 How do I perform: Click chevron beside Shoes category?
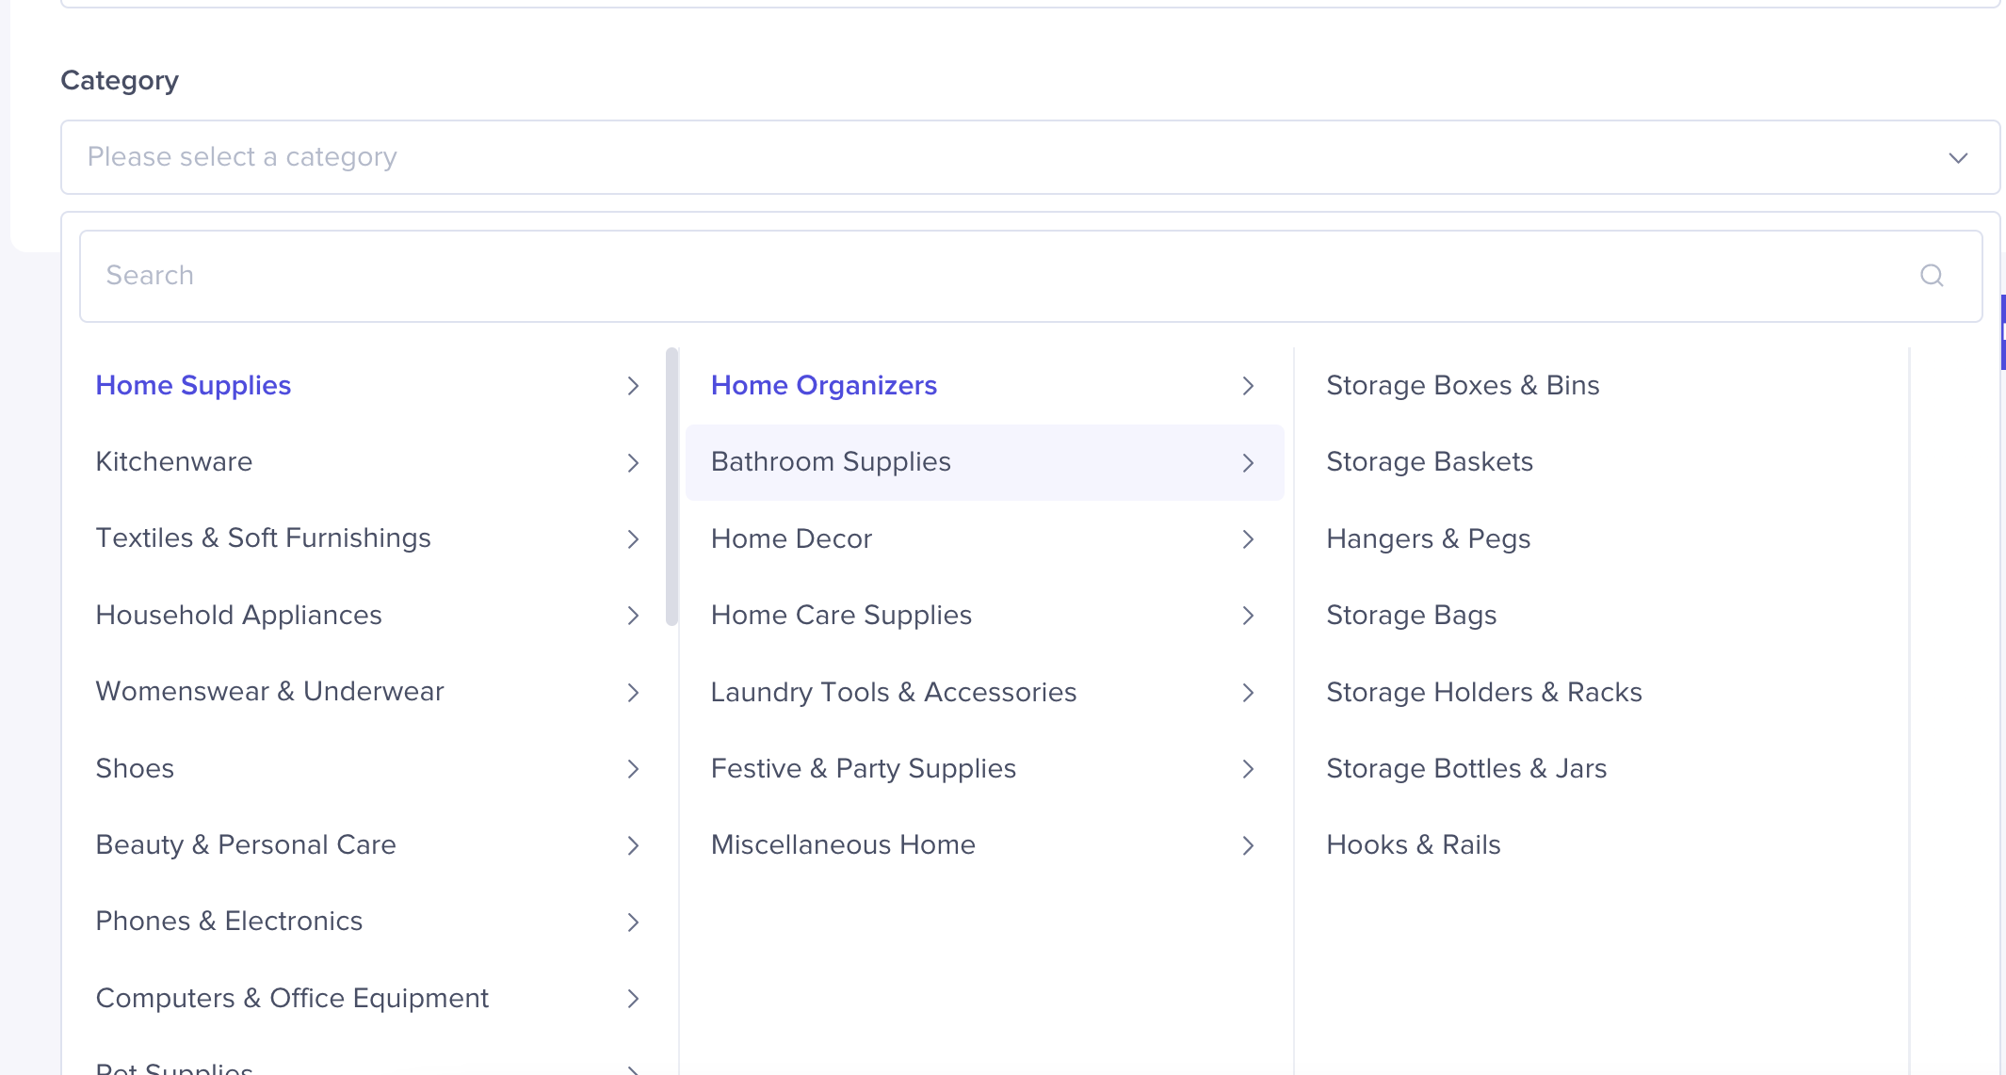633,769
